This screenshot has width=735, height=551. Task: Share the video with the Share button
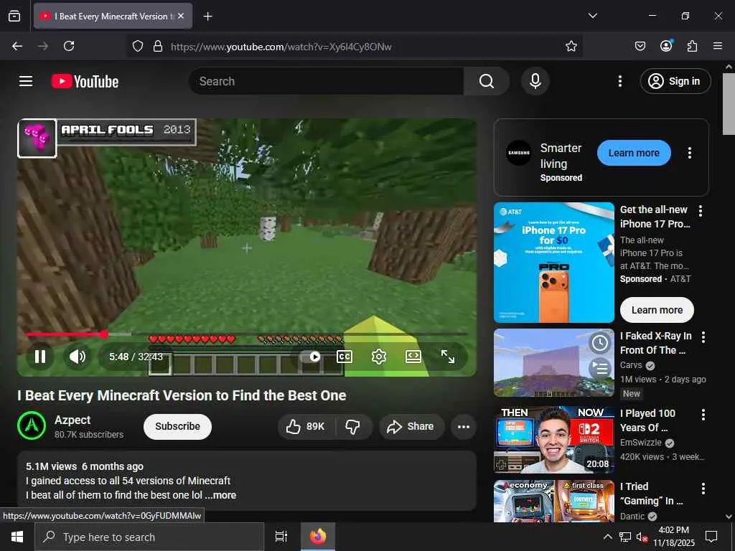(x=411, y=426)
